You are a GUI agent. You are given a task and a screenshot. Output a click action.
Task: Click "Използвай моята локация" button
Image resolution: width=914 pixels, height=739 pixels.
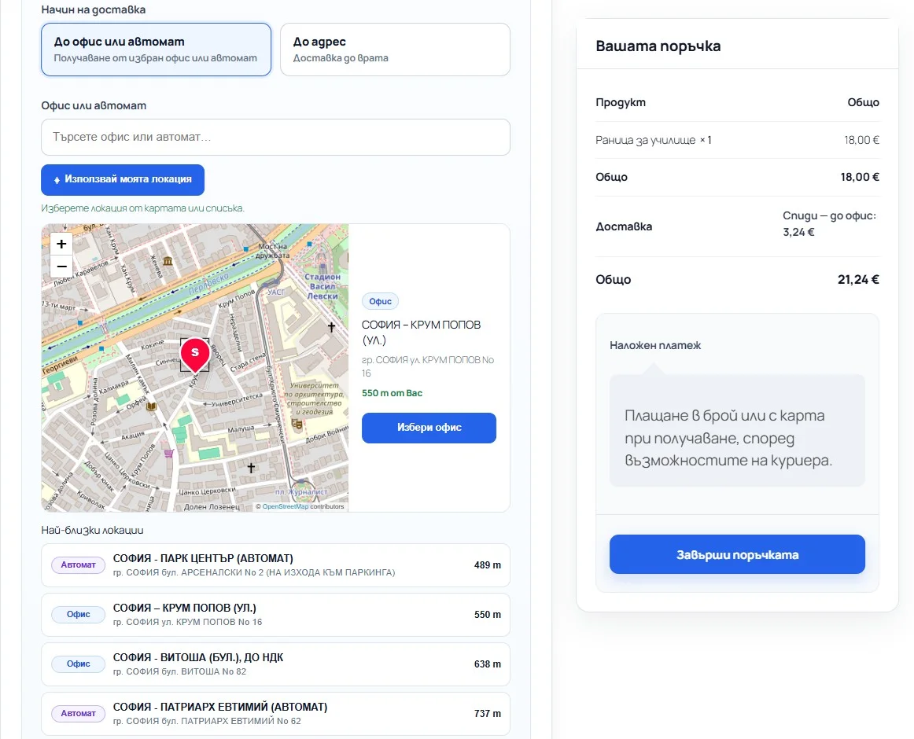(x=123, y=179)
